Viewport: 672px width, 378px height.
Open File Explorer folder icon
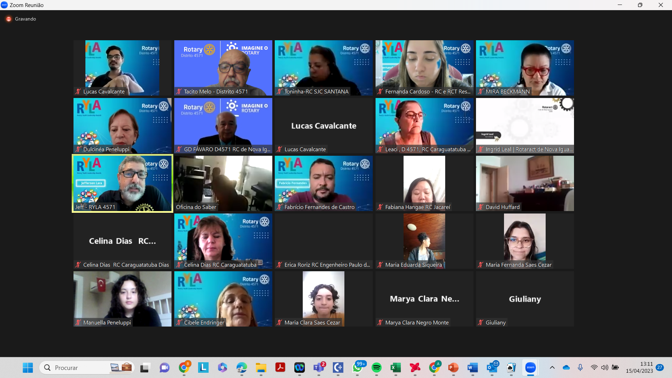pos(261,367)
